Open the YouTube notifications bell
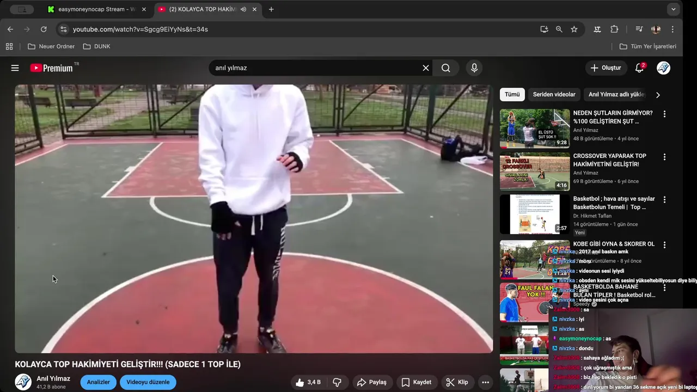The height and width of the screenshot is (392, 697). (639, 68)
